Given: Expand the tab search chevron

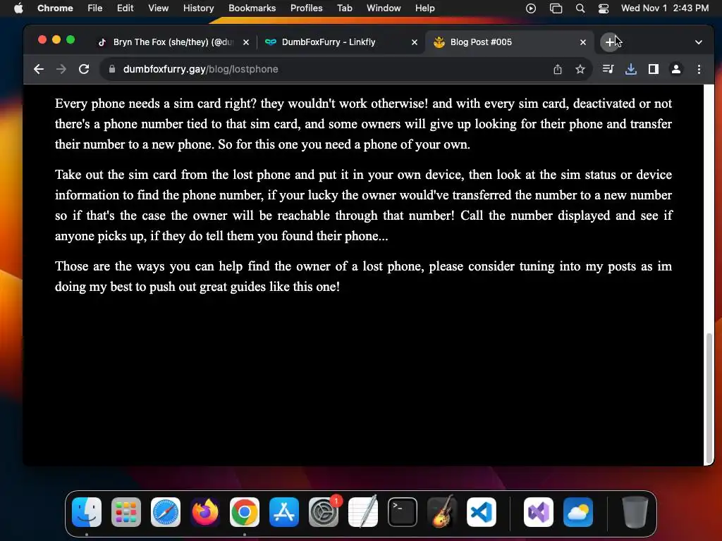Looking at the screenshot, I should [x=699, y=42].
